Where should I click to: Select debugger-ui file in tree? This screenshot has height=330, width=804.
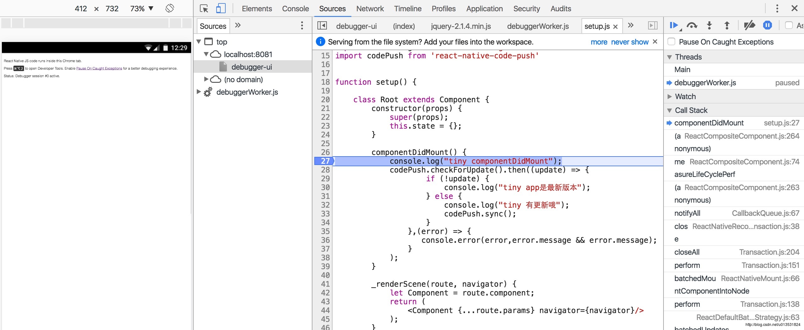252,67
